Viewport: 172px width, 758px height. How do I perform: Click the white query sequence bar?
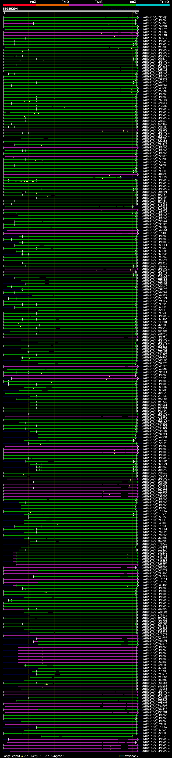click(71, 11)
